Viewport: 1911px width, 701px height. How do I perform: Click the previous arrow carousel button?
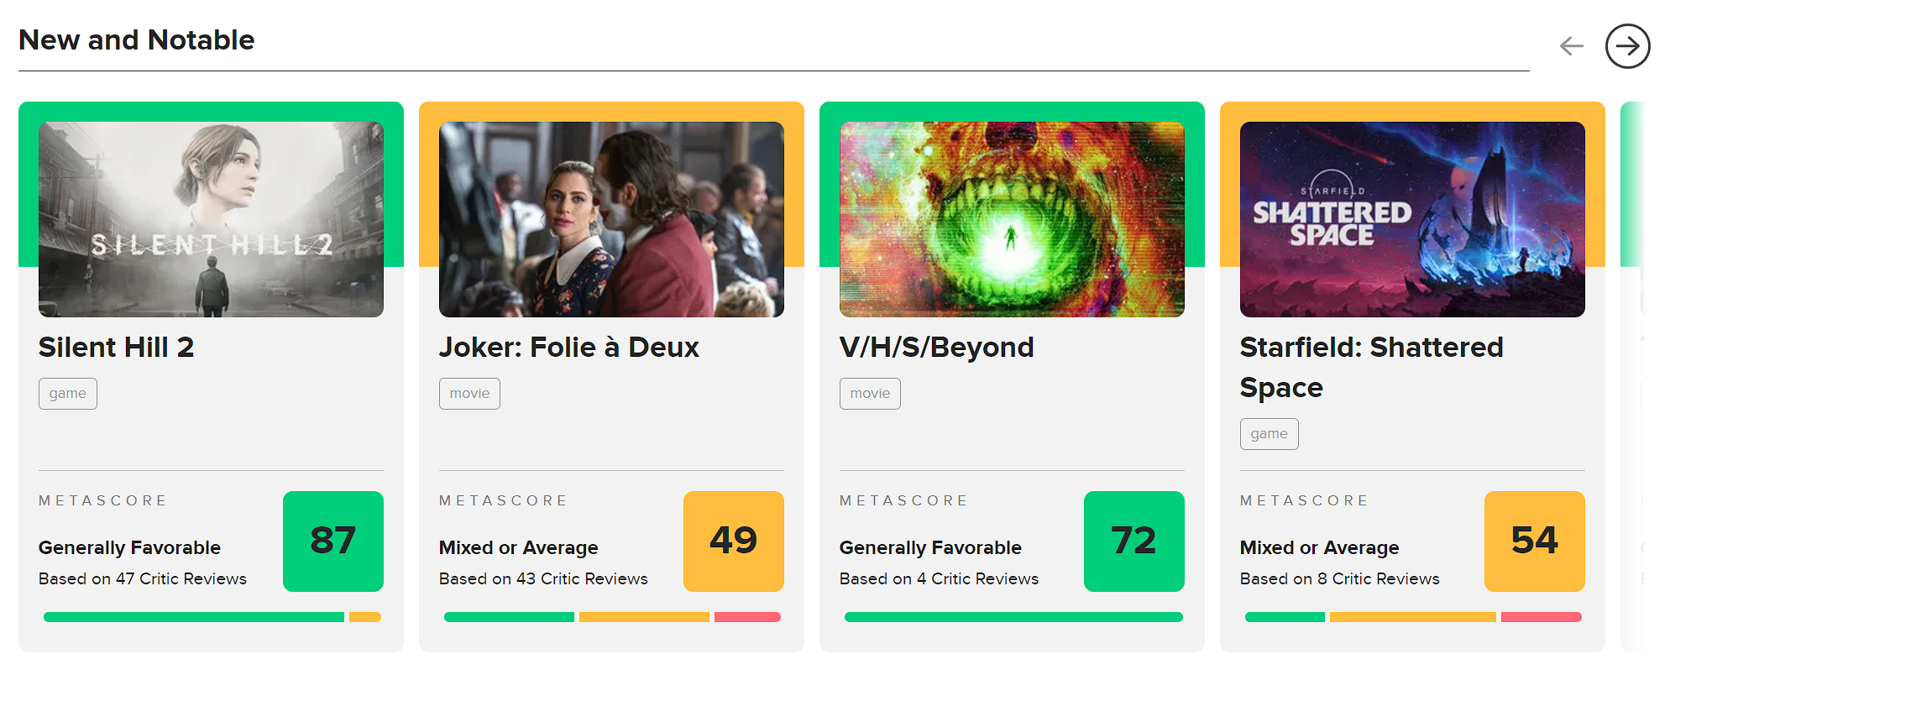(x=1572, y=46)
